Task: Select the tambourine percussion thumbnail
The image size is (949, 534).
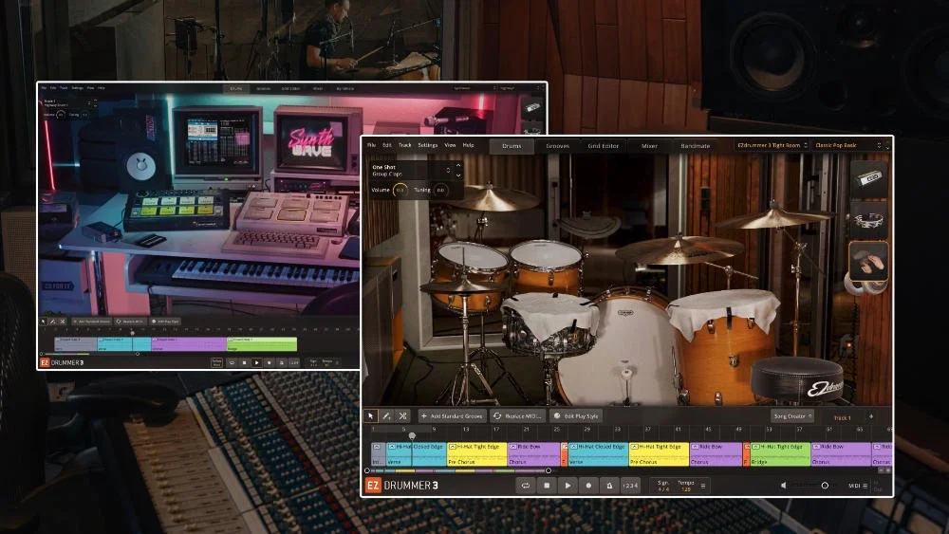Action: [x=868, y=220]
